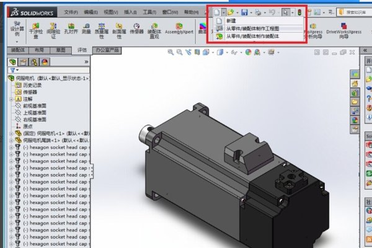This screenshot has width=372, height=248.
Task: Launch AssemblyXpert tool
Action: coord(179,29)
